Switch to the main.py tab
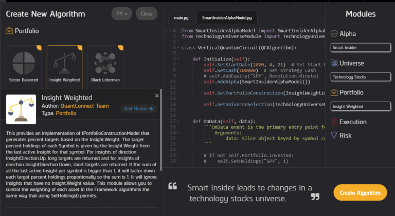Screen dimensions: 395x216 pos(180,17)
